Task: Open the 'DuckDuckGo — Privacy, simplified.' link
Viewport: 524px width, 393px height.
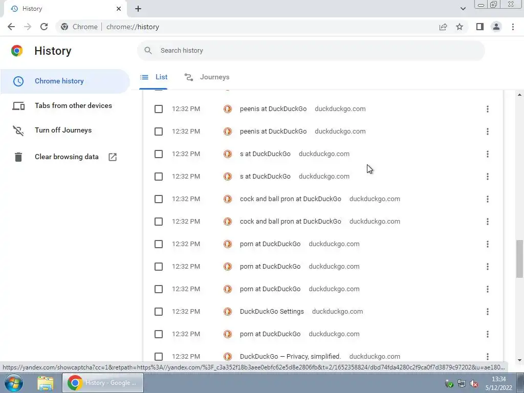Action: point(291,357)
